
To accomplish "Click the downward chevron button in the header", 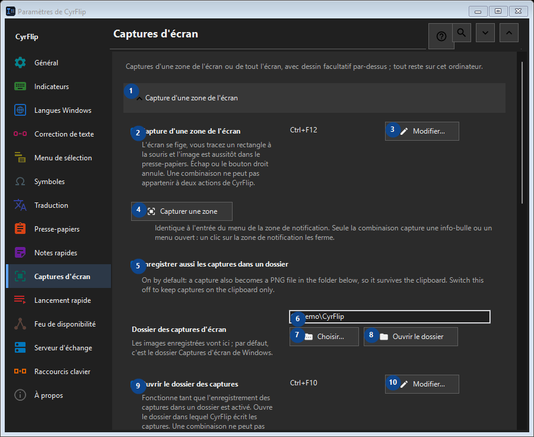I will 485,33.
